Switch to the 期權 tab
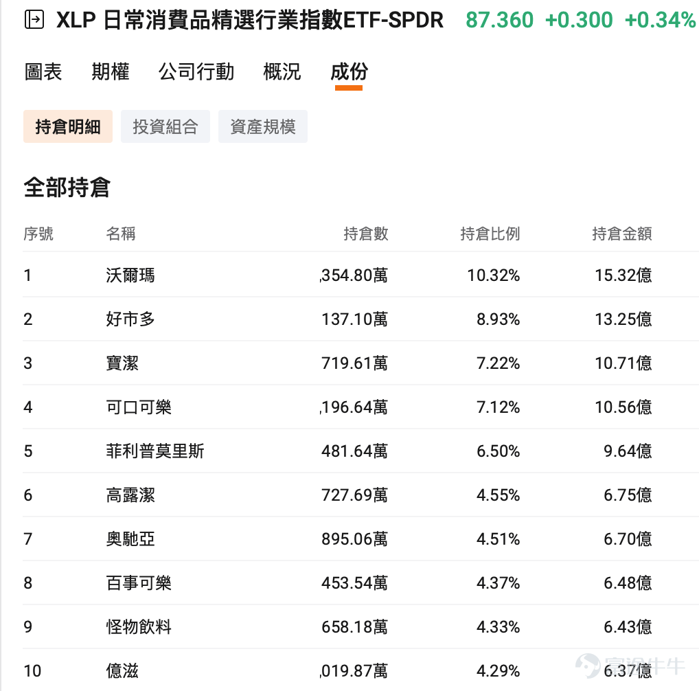The height and width of the screenshot is (691, 699). point(110,71)
